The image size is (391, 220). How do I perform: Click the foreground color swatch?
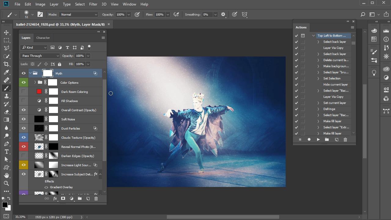click(x=5, y=205)
